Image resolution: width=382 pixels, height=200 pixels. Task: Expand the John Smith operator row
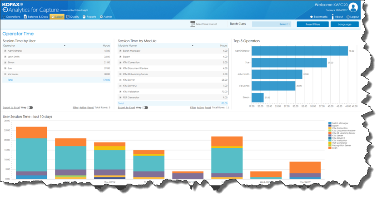(x=5, y=57)
